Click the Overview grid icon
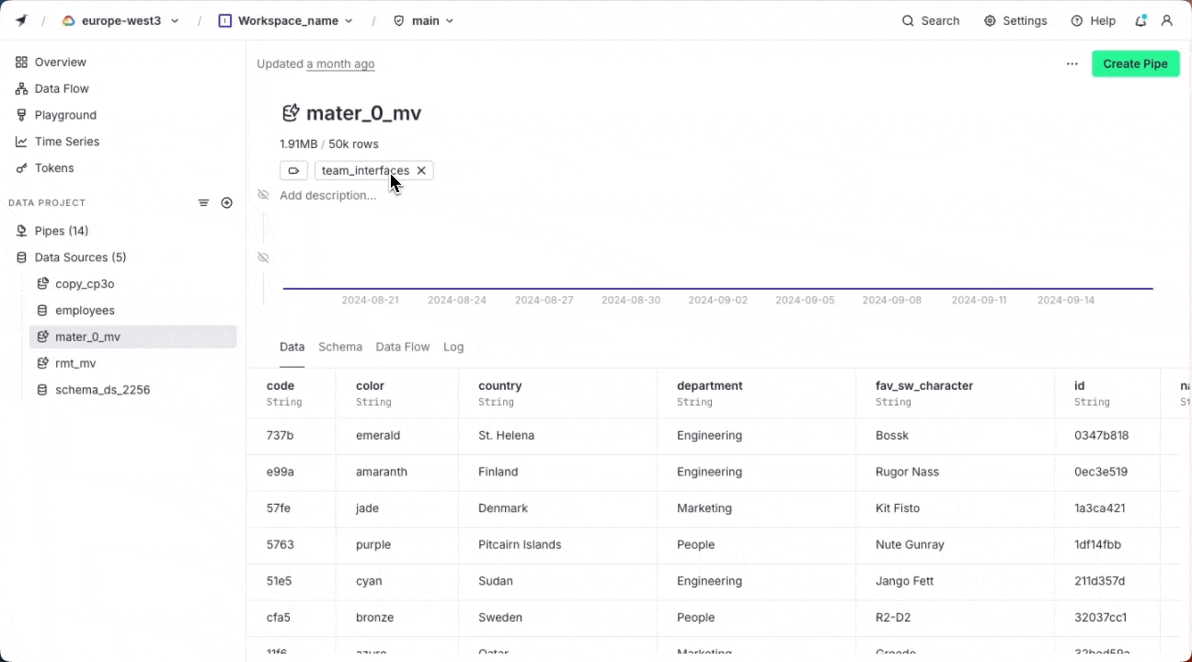 coord(21,63)
